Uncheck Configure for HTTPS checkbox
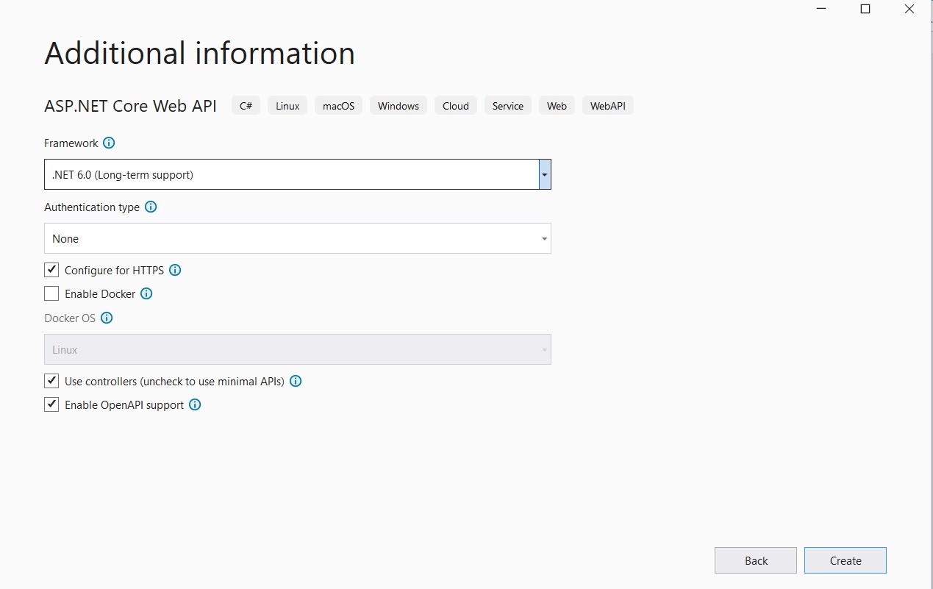Screen dimensions: 933x589 click(x=51, y=271)
